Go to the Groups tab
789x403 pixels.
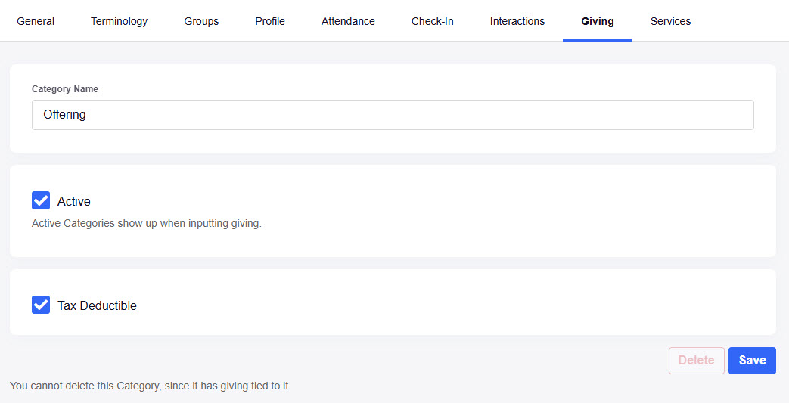pos(201,21)
